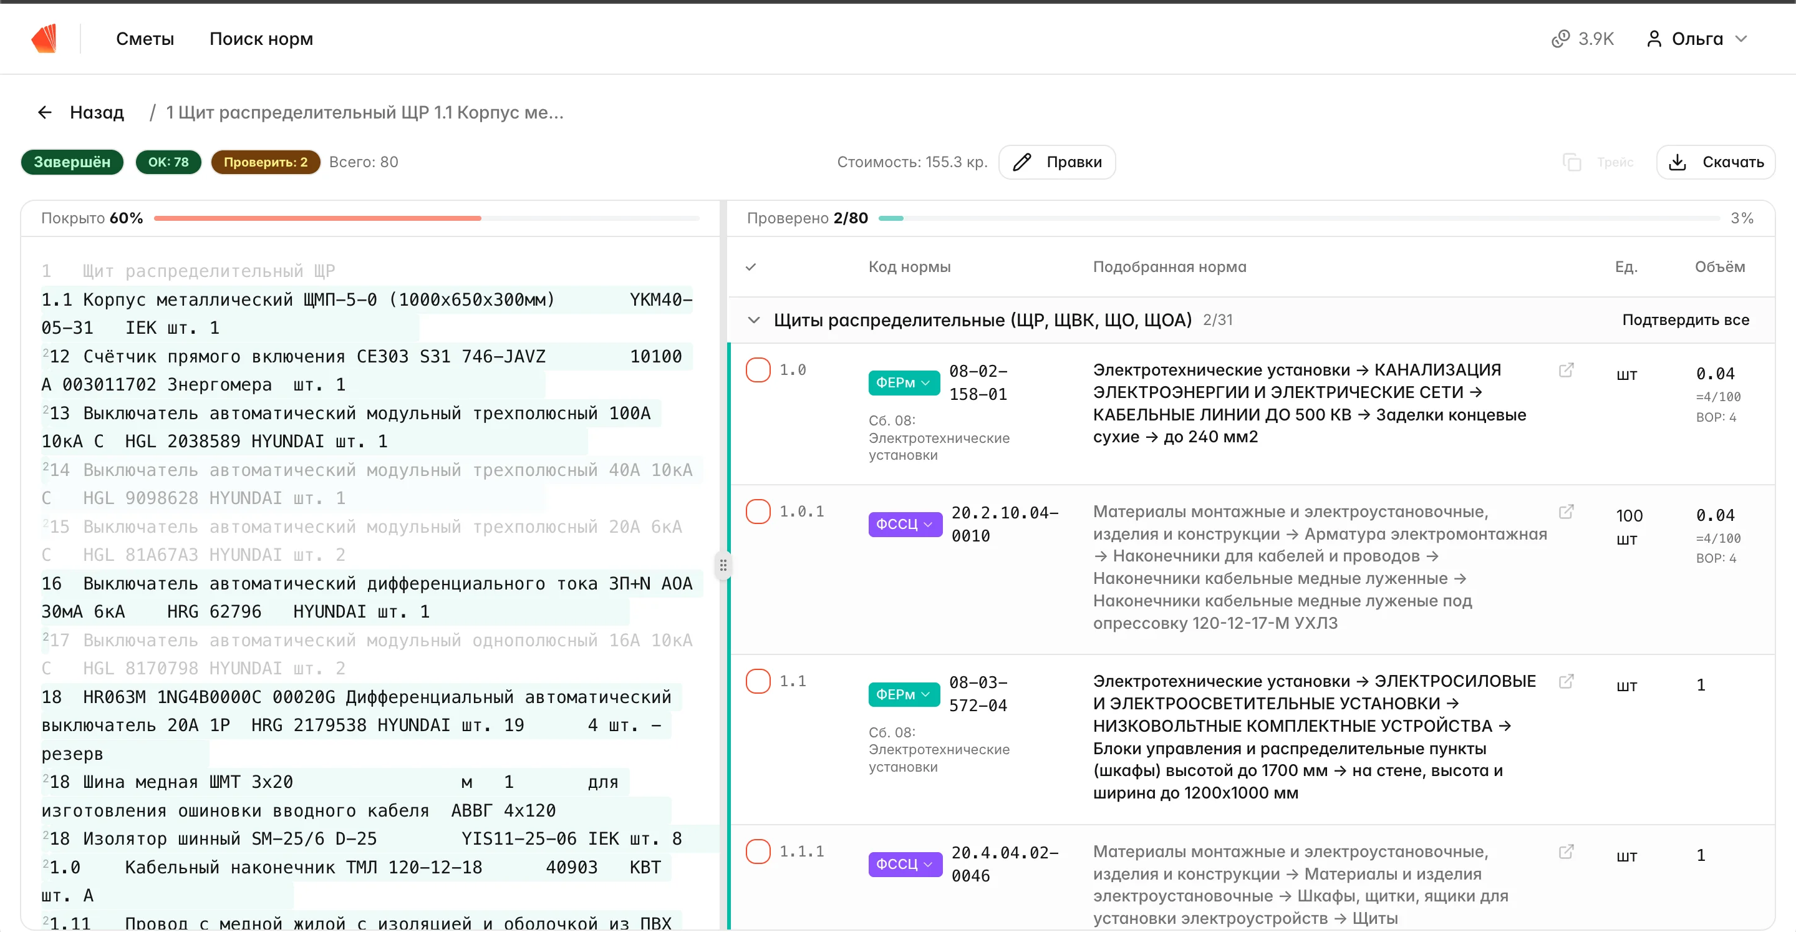Image resolution: width=1796 pixels, height=932 pixels.
Task: Open the Сметы menu item
Action: [145, 39]
